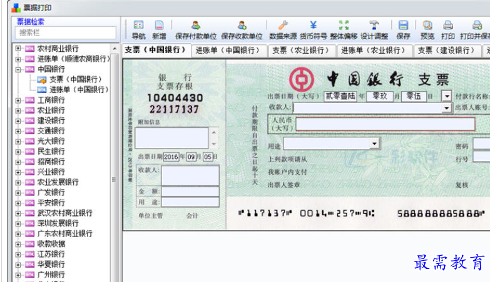490x282 pixels.
Task: Click the 零伍 day field
Action: [x=414, y=96]
